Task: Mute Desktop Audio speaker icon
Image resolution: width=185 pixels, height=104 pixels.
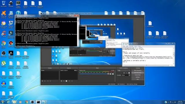Action: click(110, 74)
